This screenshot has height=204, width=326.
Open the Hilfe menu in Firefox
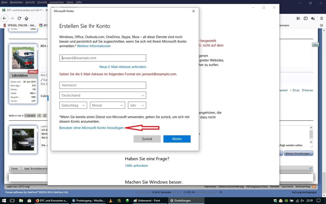click(79, 2)
